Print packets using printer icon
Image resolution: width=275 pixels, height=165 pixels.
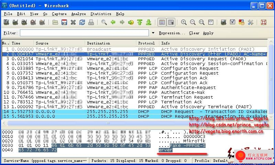tap(91, 22)
